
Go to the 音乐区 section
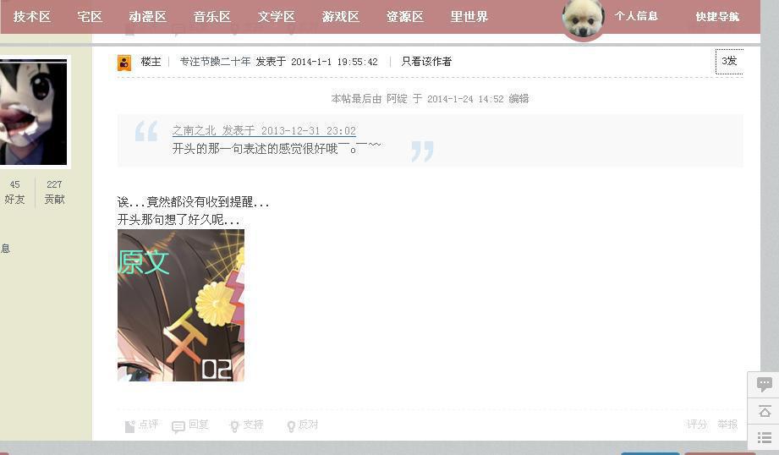point(212,16)
